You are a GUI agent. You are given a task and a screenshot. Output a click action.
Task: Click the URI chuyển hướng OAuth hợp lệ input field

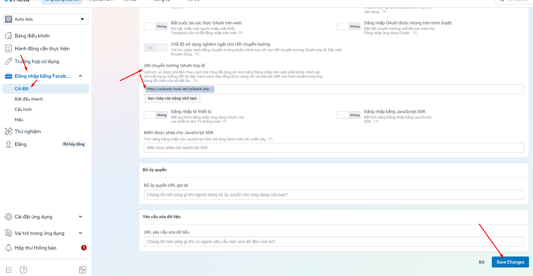[334, 89]
